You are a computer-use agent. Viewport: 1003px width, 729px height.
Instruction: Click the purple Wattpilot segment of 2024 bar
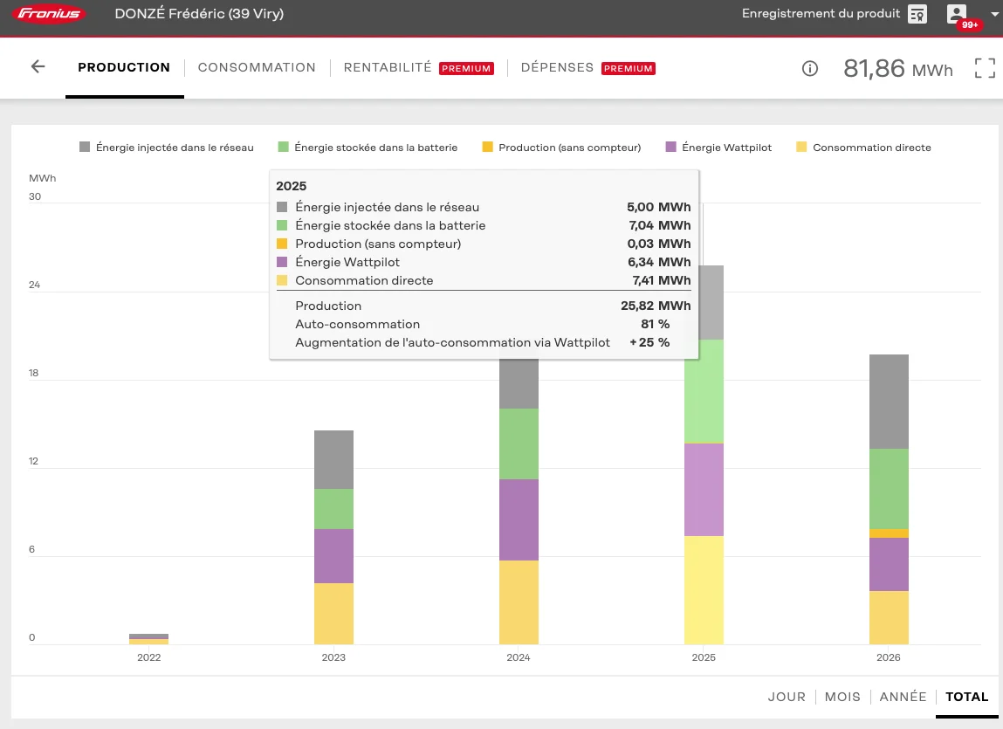[x=519, y=519]
